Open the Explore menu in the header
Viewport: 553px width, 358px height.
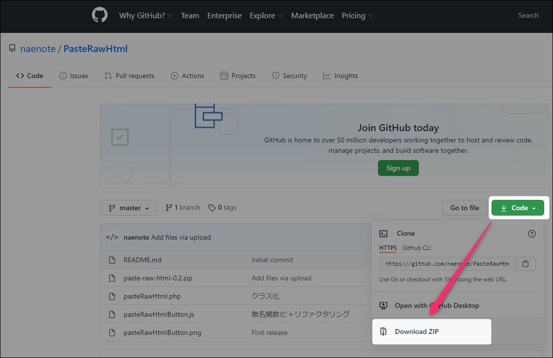click(x=265, y=15)
